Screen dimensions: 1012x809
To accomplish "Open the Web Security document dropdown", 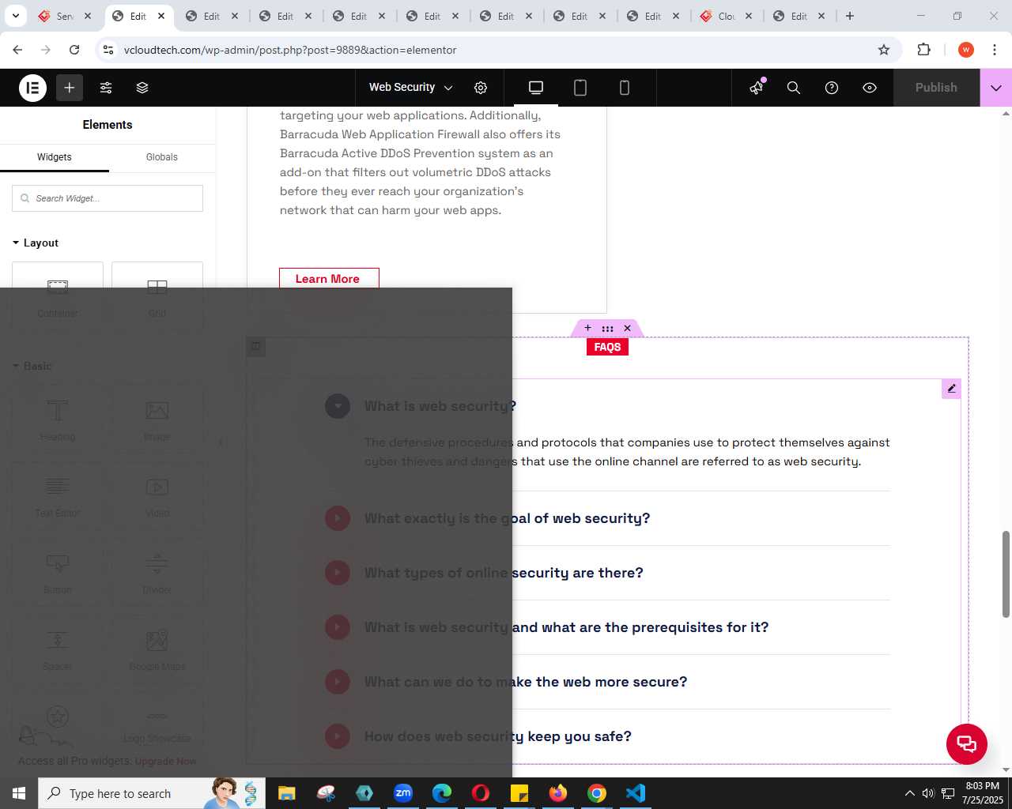I will [x=410, y=88].
